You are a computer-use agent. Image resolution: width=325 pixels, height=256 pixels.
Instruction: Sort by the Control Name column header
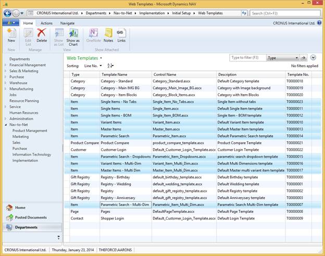pos(184,74)
